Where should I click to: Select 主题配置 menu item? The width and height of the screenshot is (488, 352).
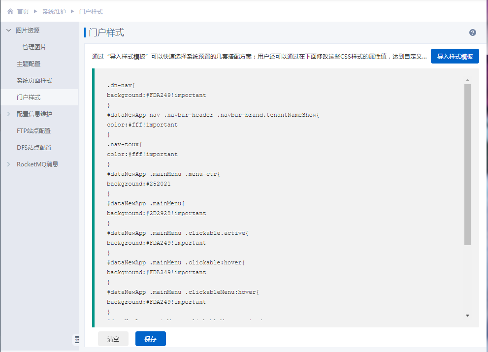pos(29,64)
